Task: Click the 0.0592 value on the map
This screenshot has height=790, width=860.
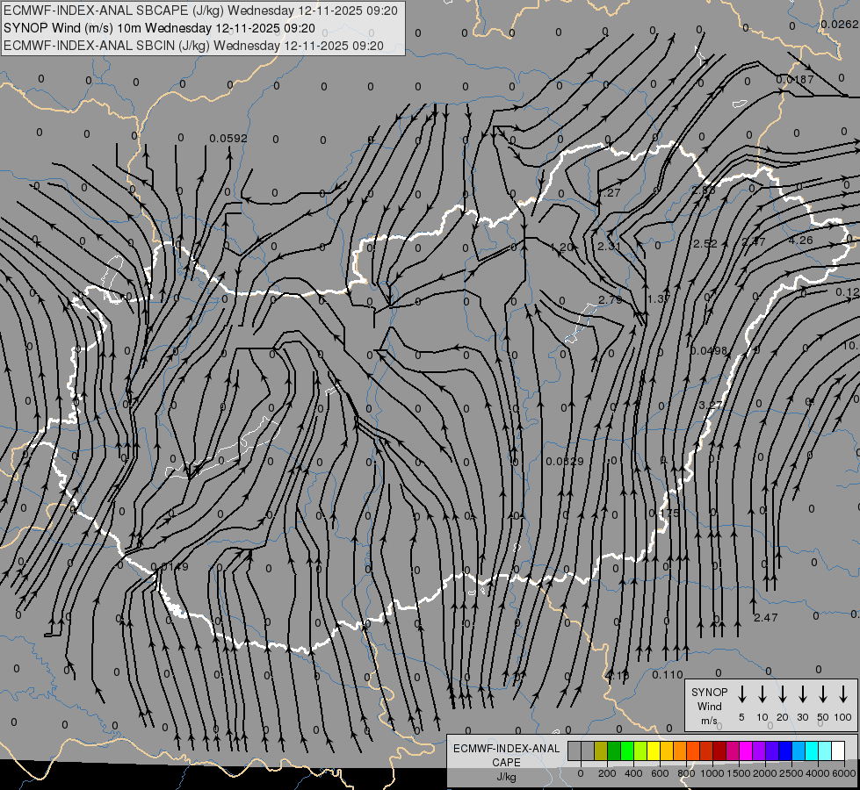Action: (x=228, y=138)
